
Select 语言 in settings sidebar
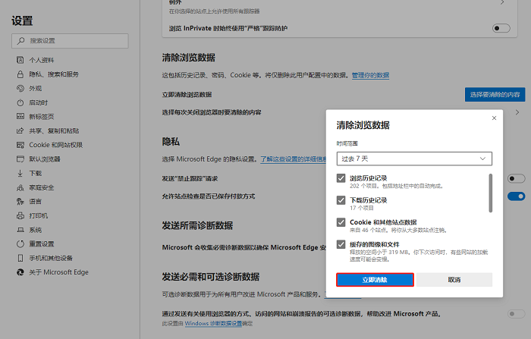pyautogui.click(x=36, y=202)
